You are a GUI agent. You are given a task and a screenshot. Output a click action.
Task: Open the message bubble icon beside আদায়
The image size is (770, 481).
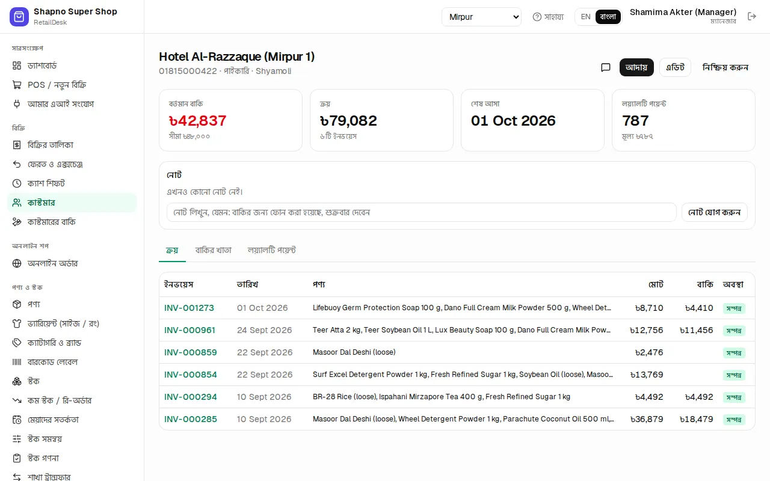(606, 67)
